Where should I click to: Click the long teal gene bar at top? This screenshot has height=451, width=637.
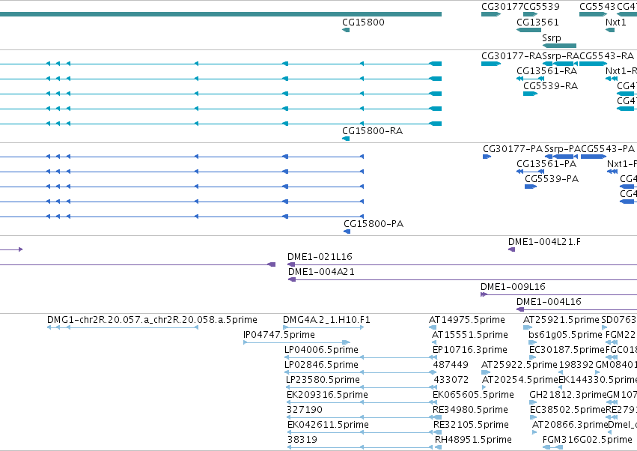tap(221, 15)
